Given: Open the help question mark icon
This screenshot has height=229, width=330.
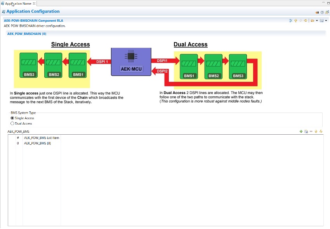Looking at the screenshot, I should click(x=322, y=12).
